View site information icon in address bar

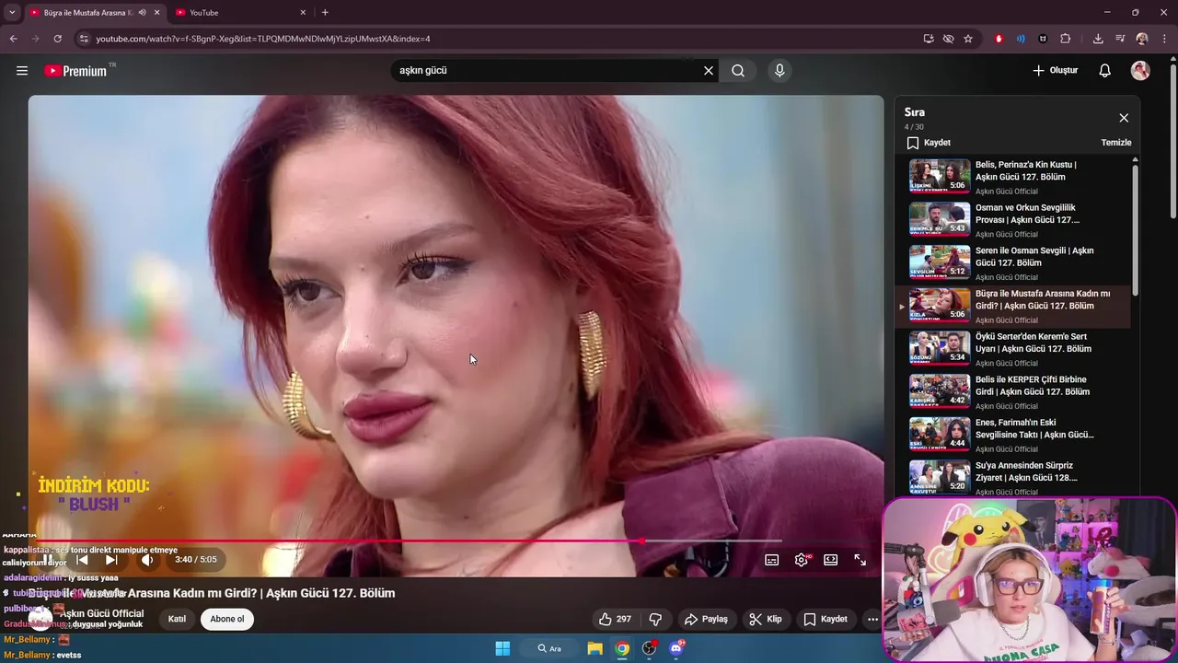point(84,39)
